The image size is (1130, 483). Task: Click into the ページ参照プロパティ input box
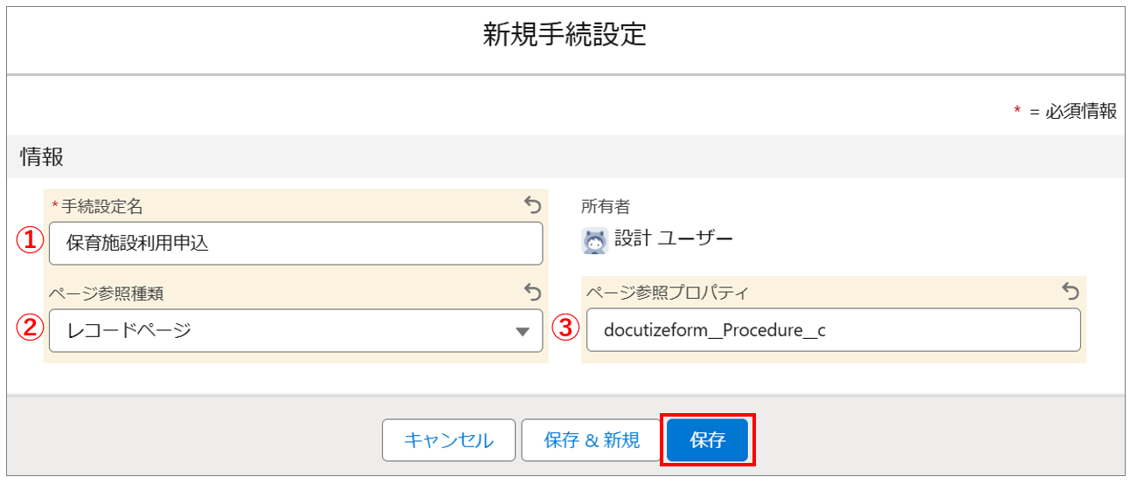(x=833, y=330)
